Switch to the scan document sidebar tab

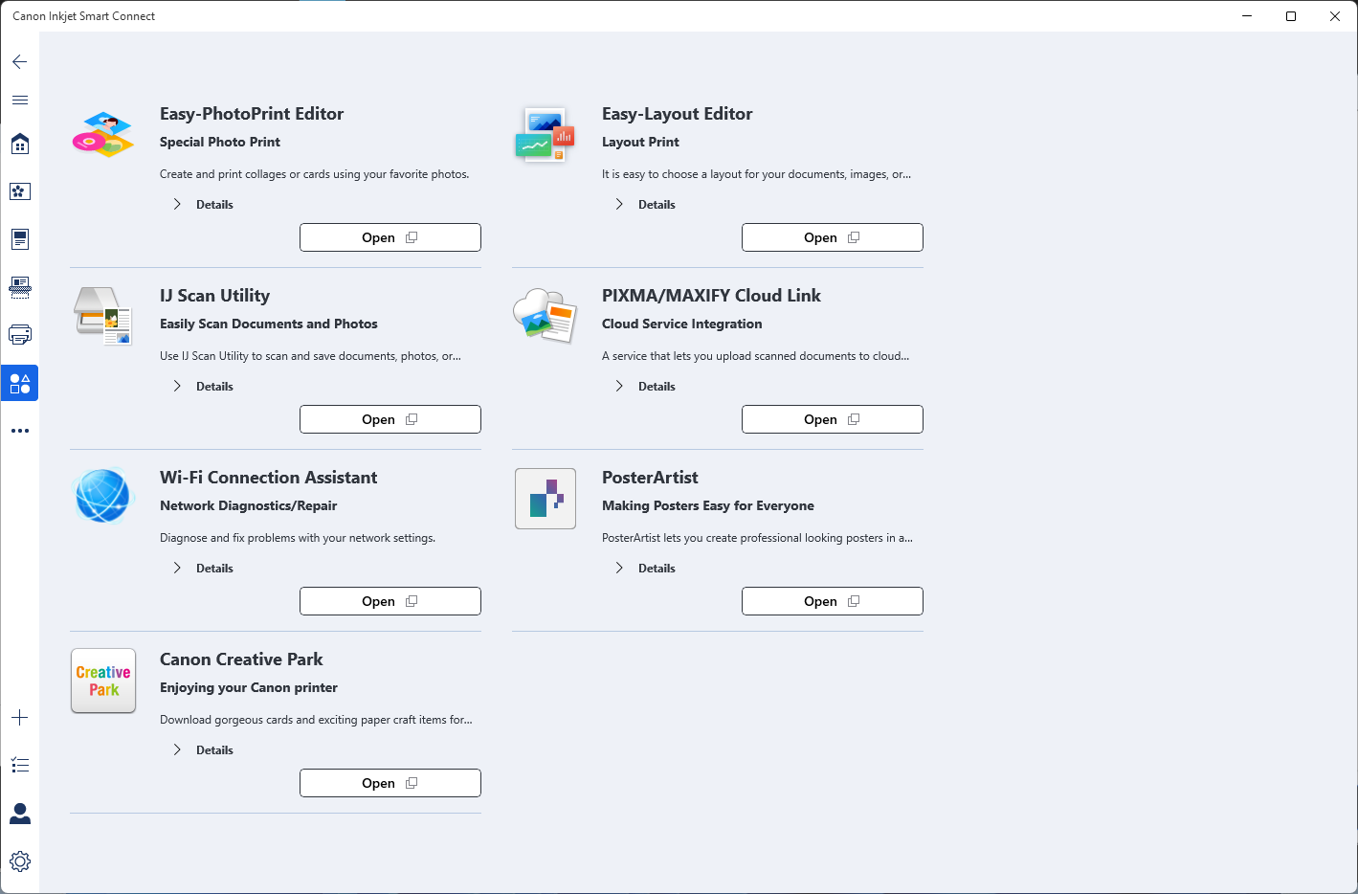click(19, 287)
